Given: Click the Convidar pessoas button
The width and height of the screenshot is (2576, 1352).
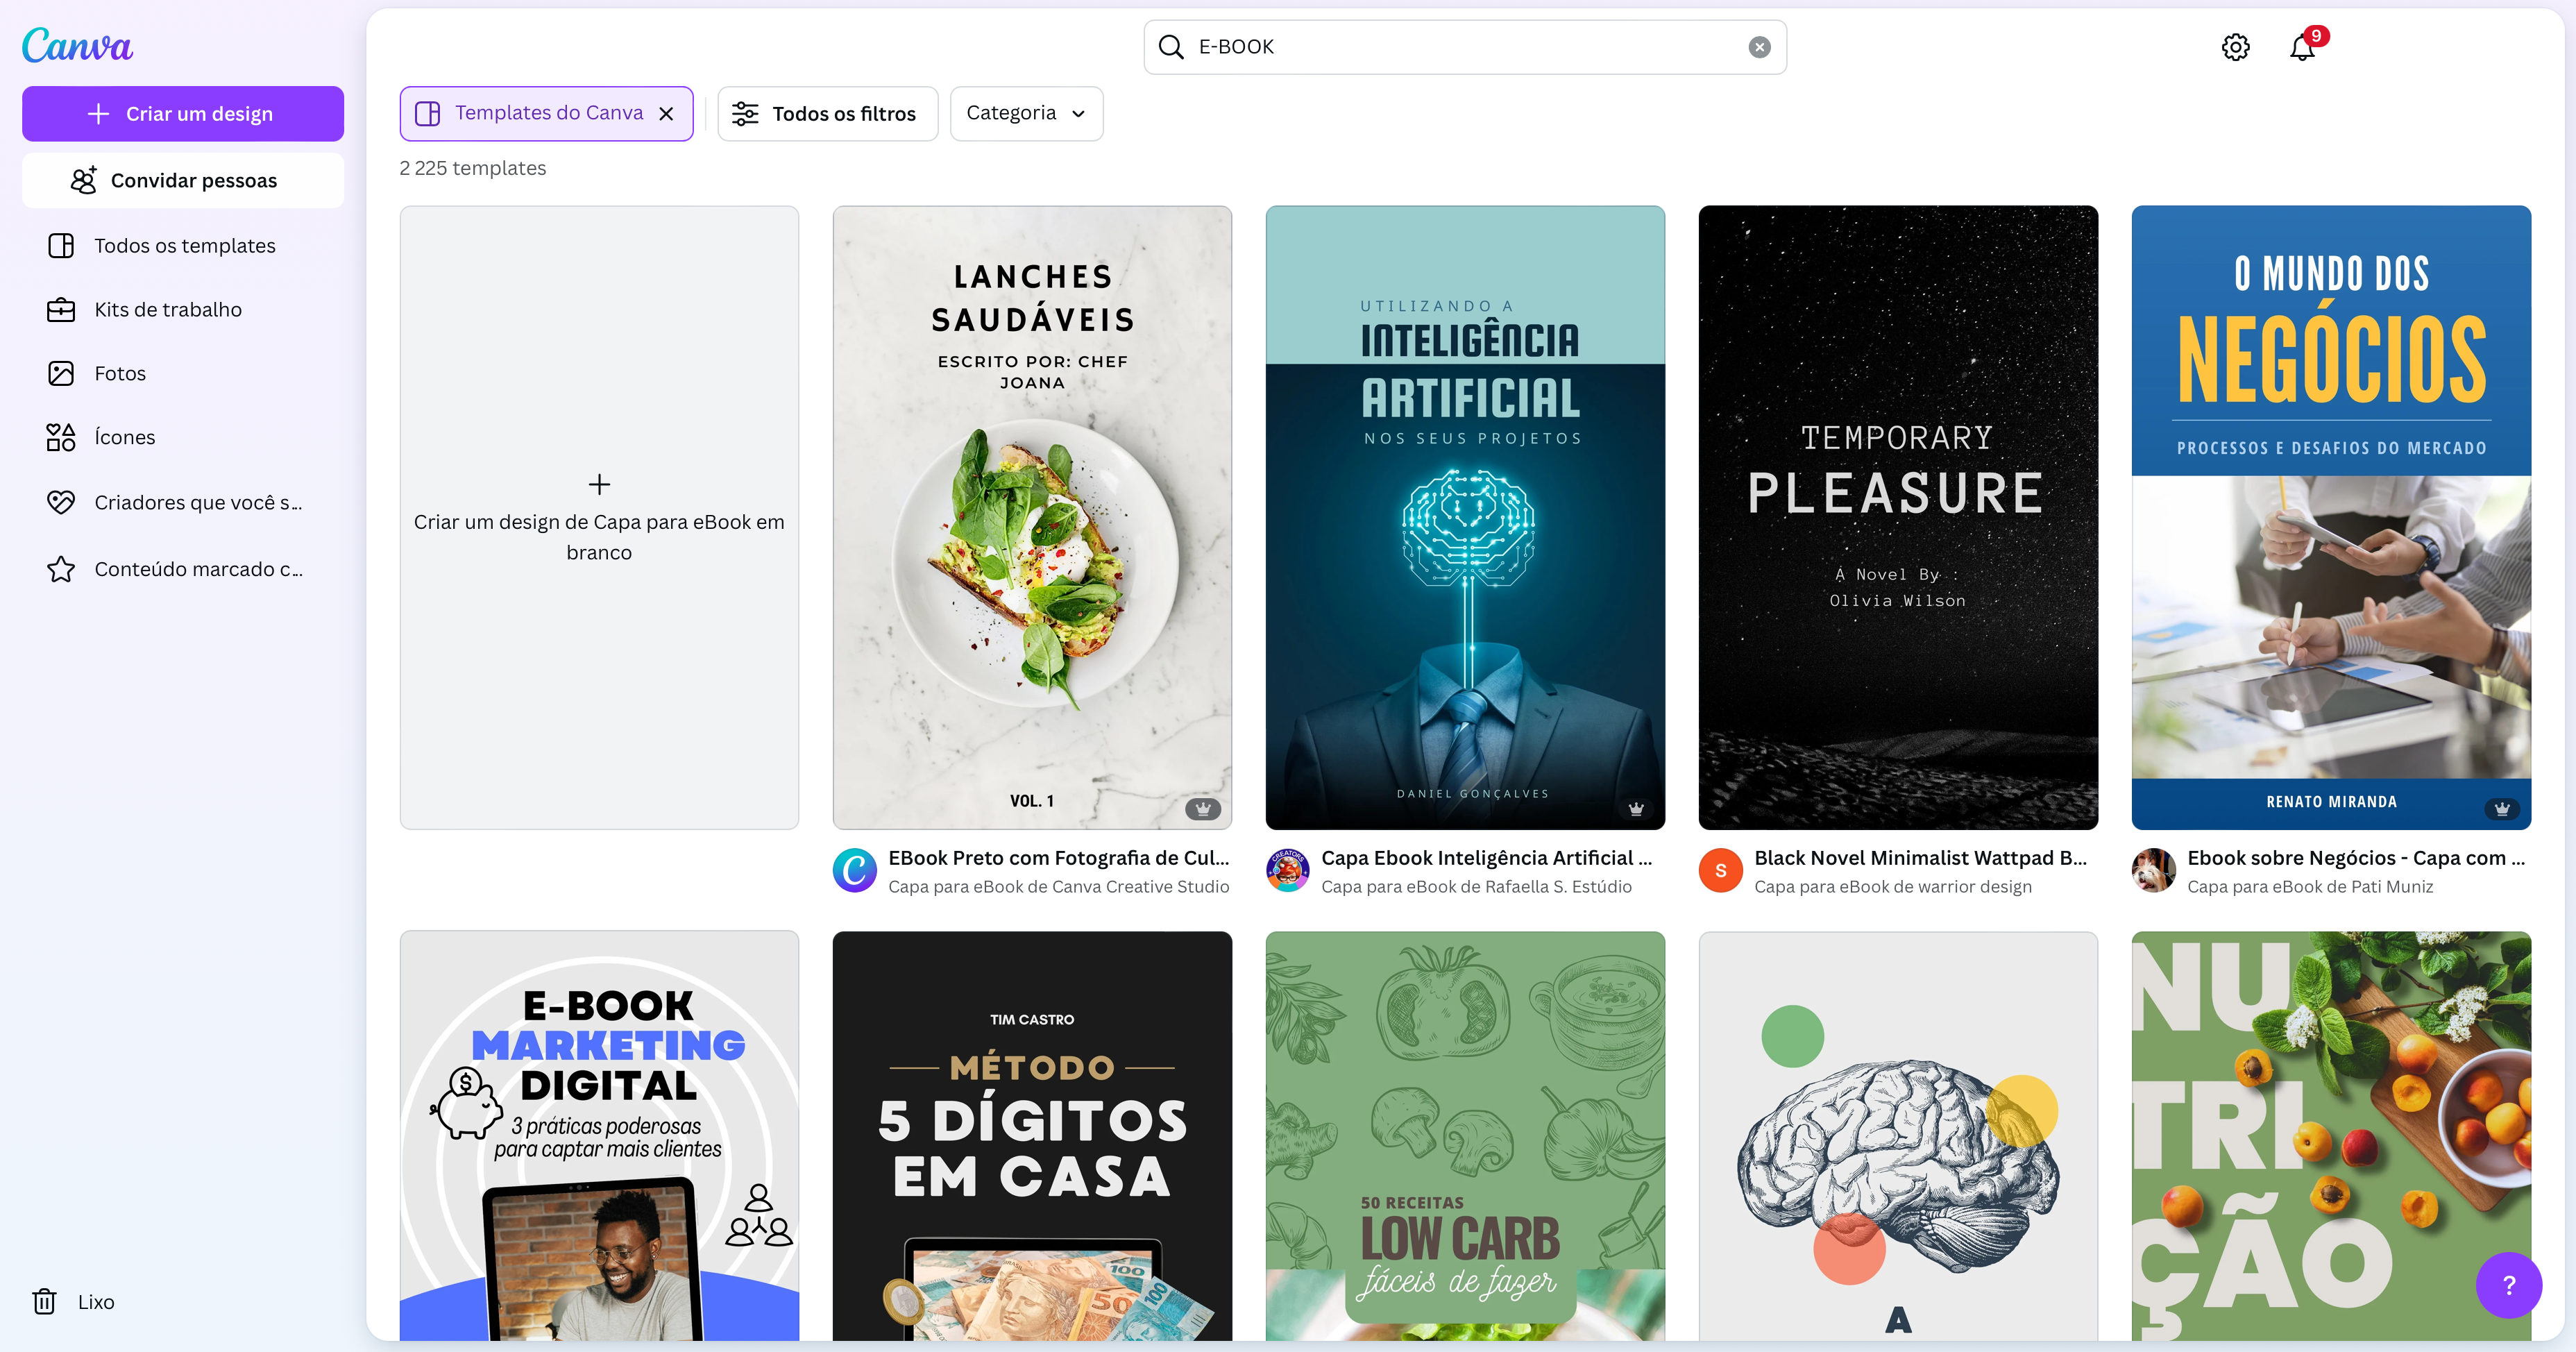Looking at the screenshot, I should tap(183, 180).
